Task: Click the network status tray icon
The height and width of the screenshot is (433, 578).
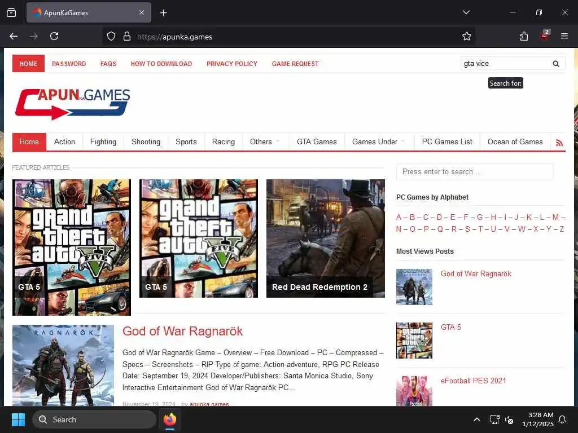Action: [x=494, y=419]
